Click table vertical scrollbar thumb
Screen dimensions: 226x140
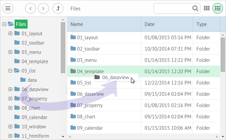(x=223, y=55)
